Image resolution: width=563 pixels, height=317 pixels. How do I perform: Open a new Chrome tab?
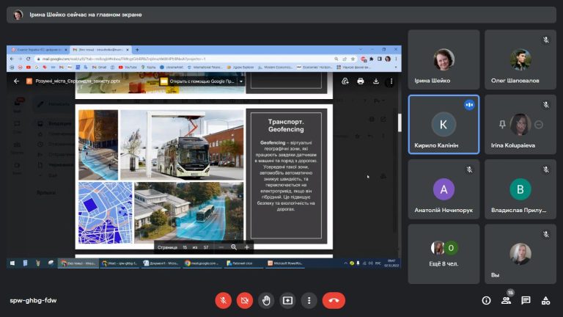coord(137,50)
